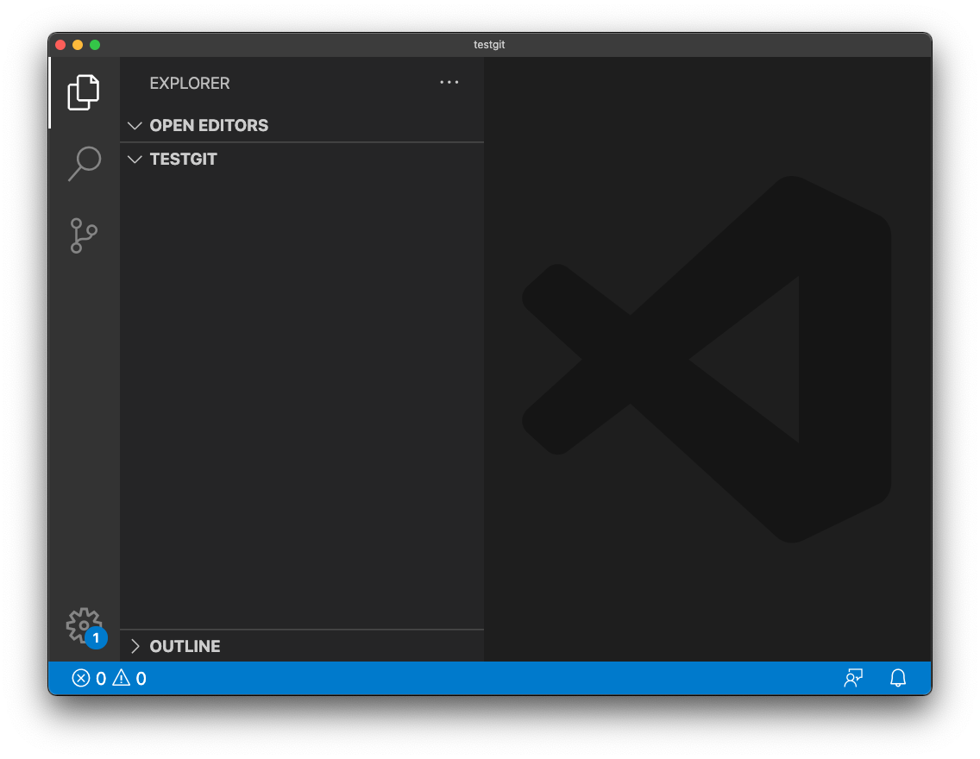
Task: Open the Search view icon
Action: coord(84,163)
